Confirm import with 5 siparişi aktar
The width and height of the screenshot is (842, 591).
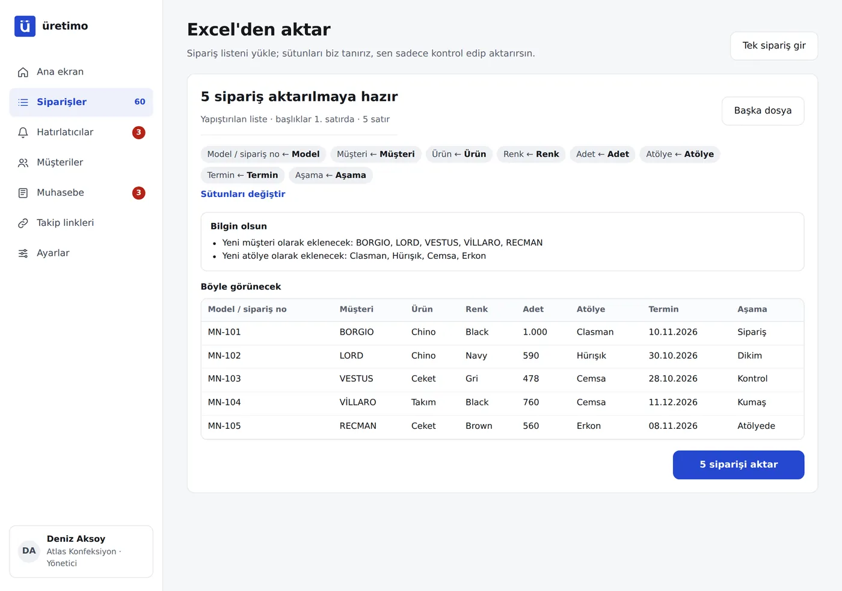click(739, 465)
